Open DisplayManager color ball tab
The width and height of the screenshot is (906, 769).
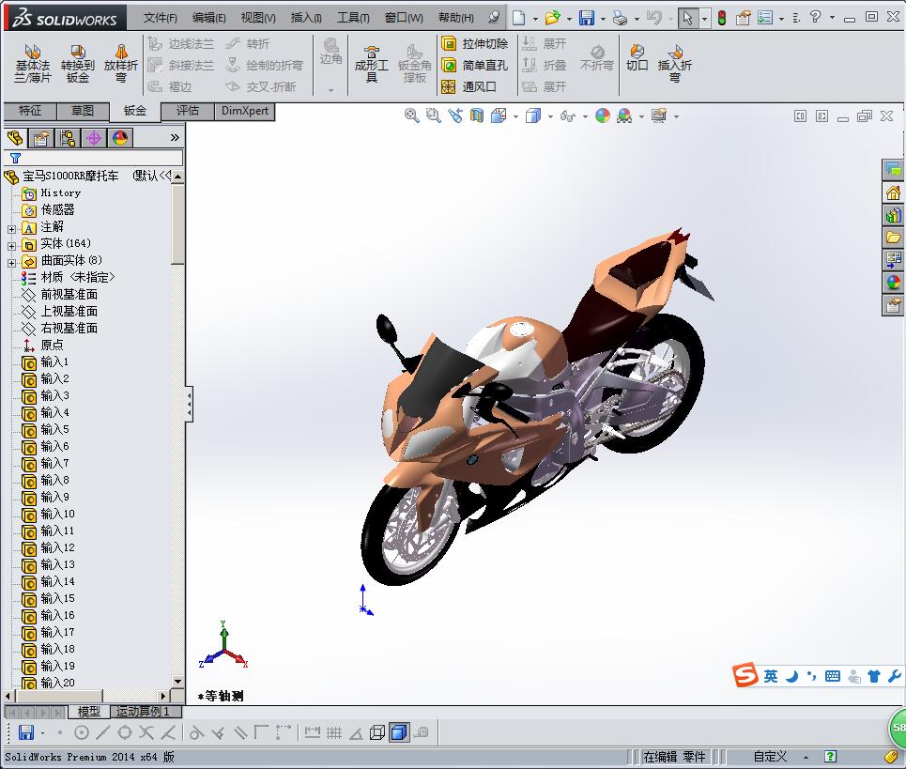(120, 137)
